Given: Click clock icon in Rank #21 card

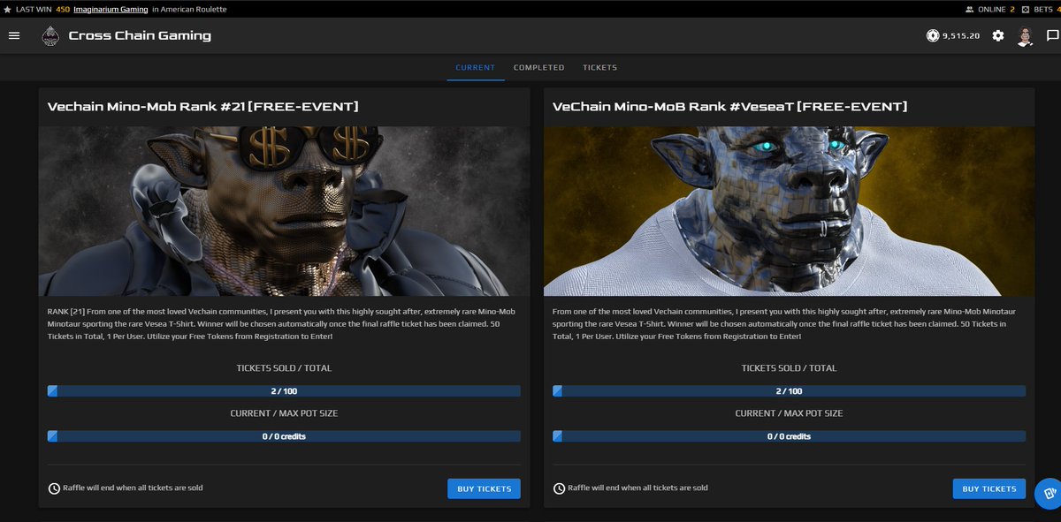Looking at the screenshot, I should (x=54, y=488).
